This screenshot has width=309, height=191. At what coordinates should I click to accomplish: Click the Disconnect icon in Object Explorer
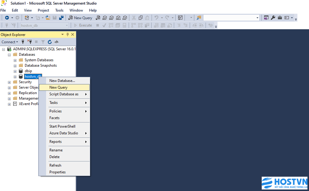30,42
